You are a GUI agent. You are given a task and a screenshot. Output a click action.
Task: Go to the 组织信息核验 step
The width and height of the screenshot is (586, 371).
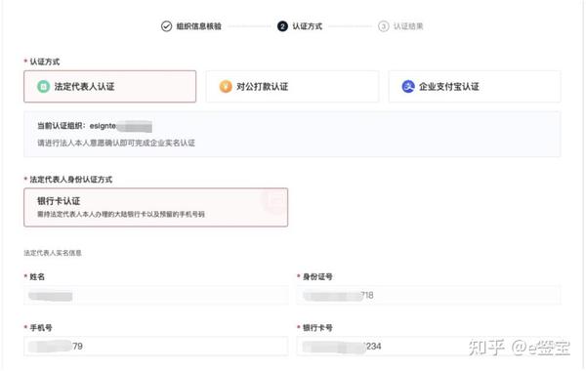199,26
